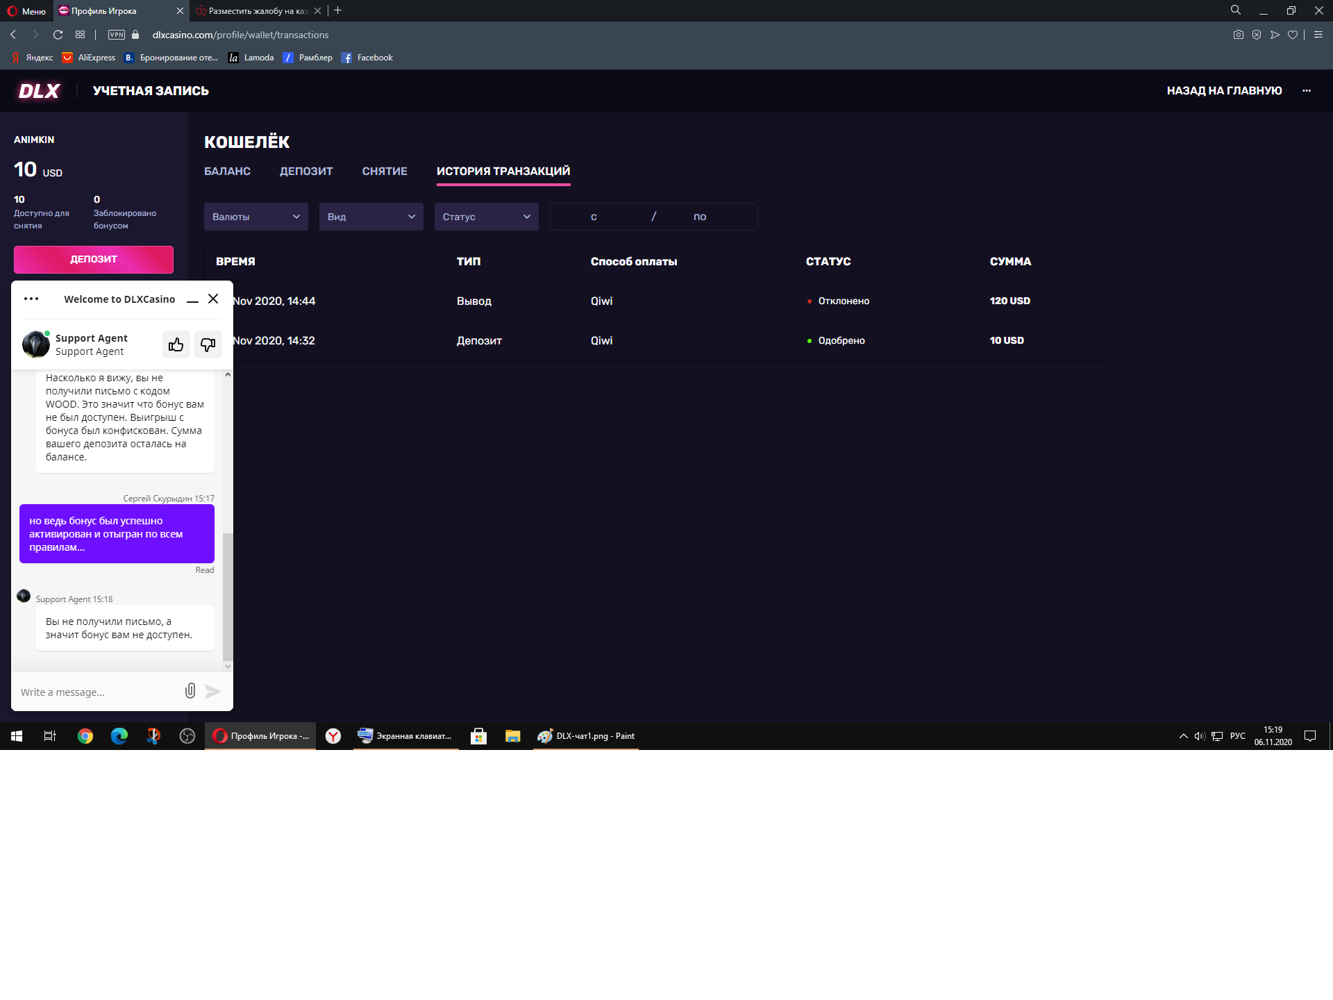The width and height of the screenshot is (1333, 1000).
Task: Expand the Вид dropdown filter
Action: click(x=371, y=217)
